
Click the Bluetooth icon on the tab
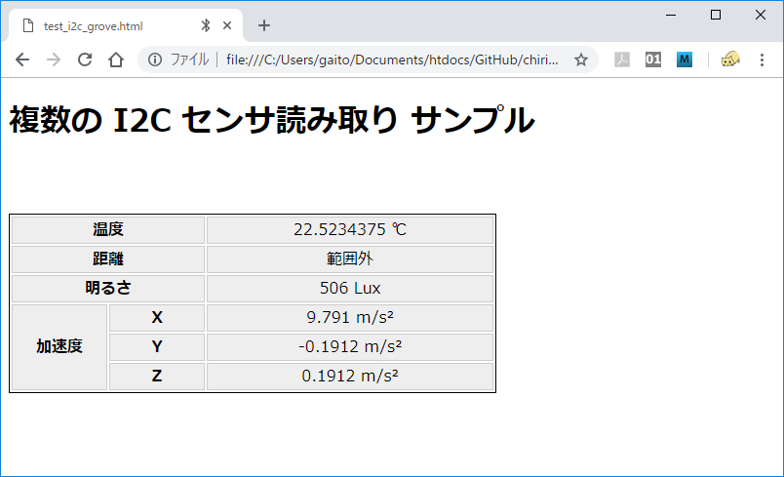(x=206, y=26)
